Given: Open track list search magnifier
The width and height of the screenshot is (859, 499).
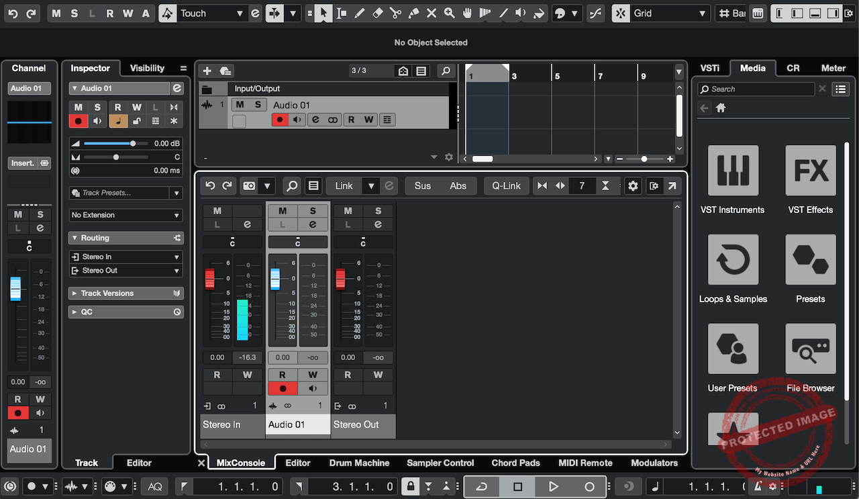Looking at the screenshot, I should 446,71.
